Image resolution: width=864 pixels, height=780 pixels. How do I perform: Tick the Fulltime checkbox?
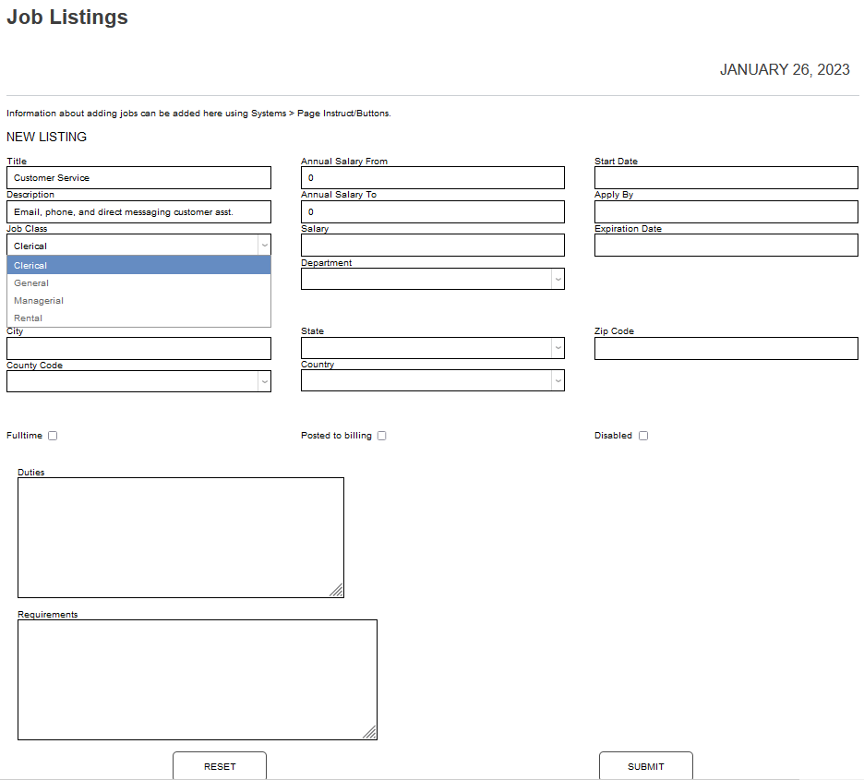click(53, 436)
